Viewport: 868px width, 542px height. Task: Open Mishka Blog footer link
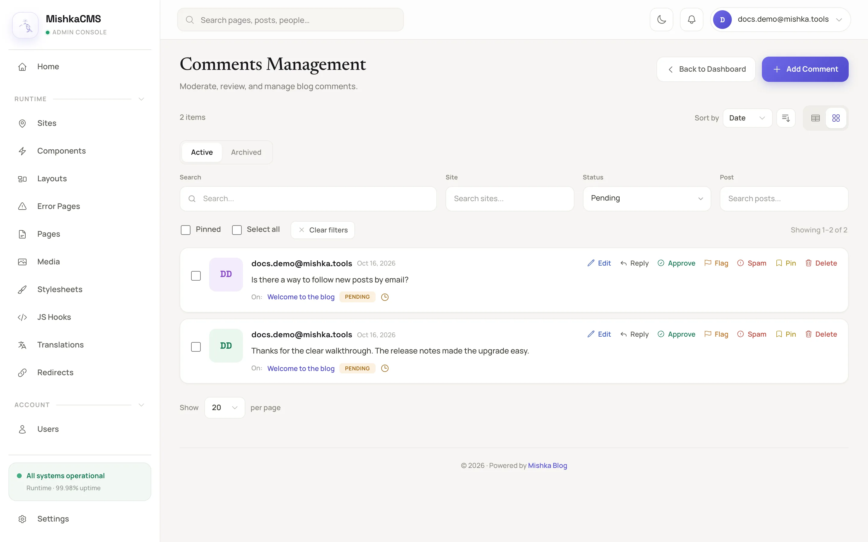pos(547,465)
